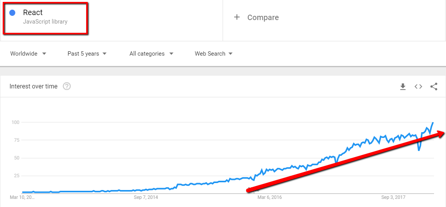Click the share icon
Image resolution: width=446 pixels, height=207 pixels.
434,87
